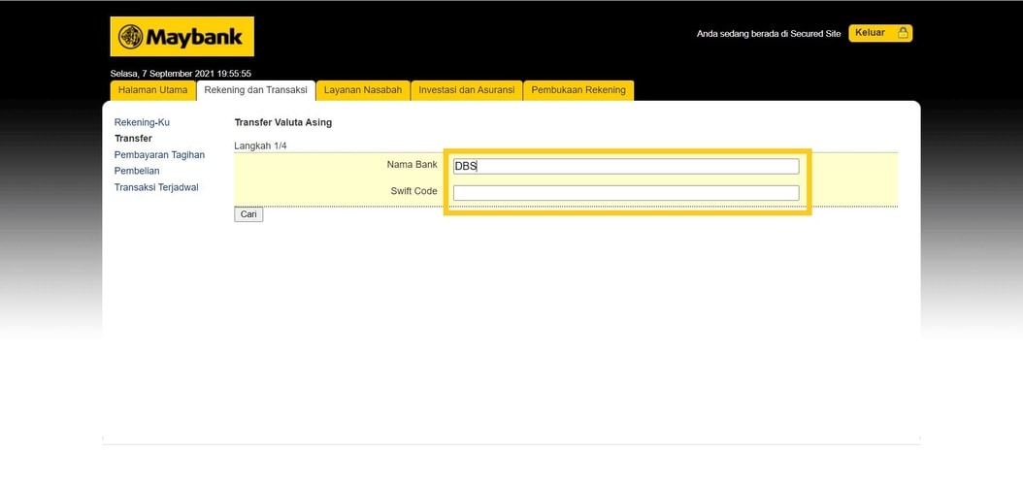Open Transaksi Terjadwal sidebar link
The width and height of the screenshot is (1023, 485).
click(156, 187)
